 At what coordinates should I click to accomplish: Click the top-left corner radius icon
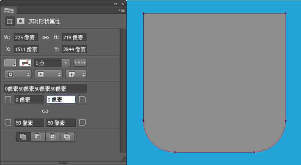point(8,100)
